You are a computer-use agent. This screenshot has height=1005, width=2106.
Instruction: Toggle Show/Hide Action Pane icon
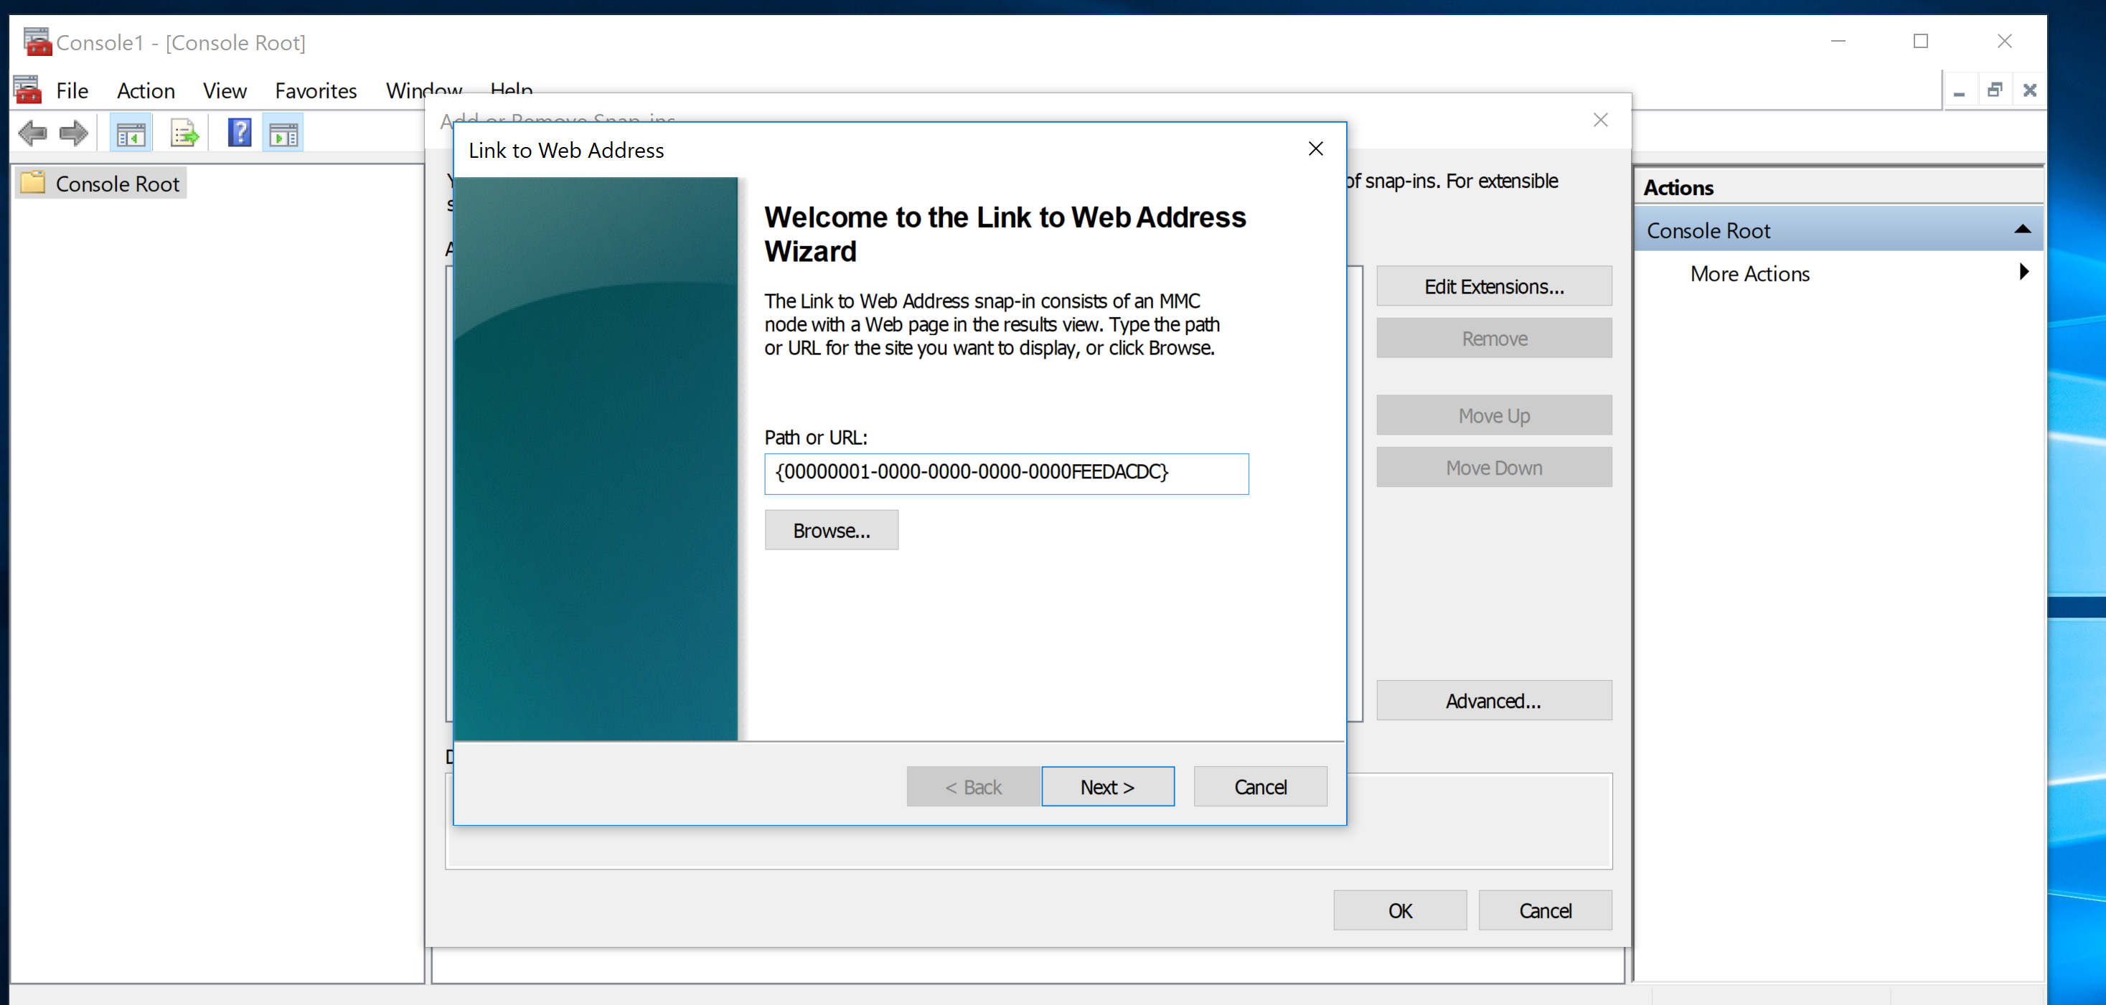pos(283,133)
